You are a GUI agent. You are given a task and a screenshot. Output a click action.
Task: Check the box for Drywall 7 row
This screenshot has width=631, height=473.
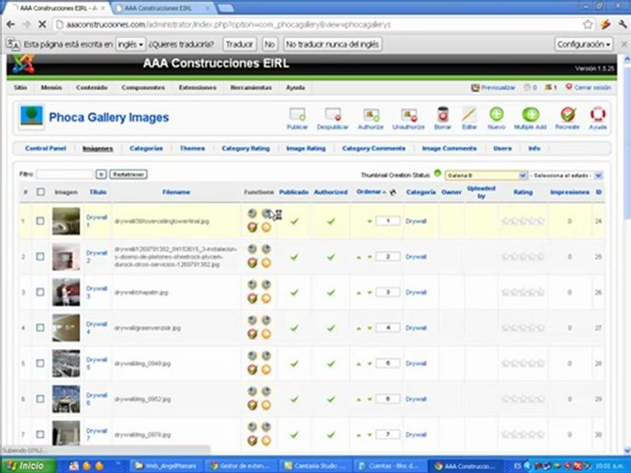(40, 435)
